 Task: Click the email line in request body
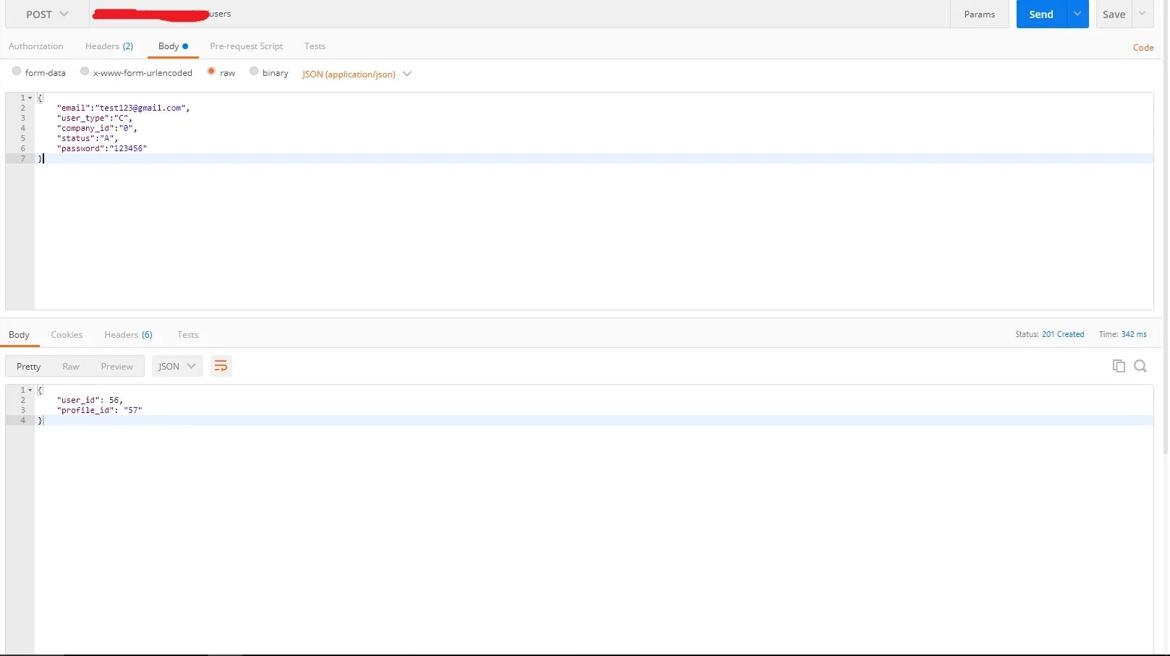(x=123, y=108)
